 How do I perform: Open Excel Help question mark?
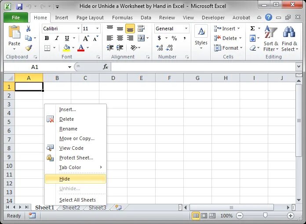tap(269, 18)
